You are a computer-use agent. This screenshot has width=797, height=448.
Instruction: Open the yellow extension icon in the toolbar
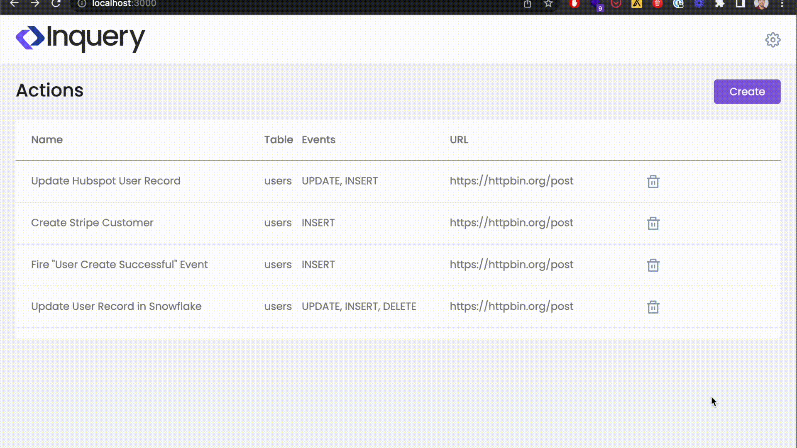coord(637,4)
